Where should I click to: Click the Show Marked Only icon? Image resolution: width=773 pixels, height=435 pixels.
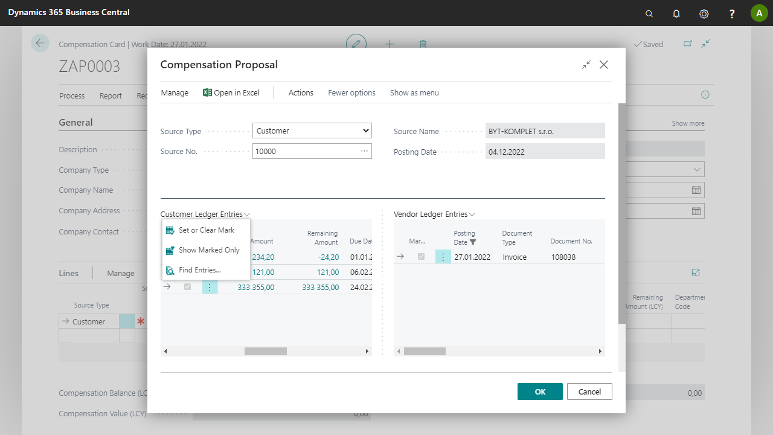point(170,250)
